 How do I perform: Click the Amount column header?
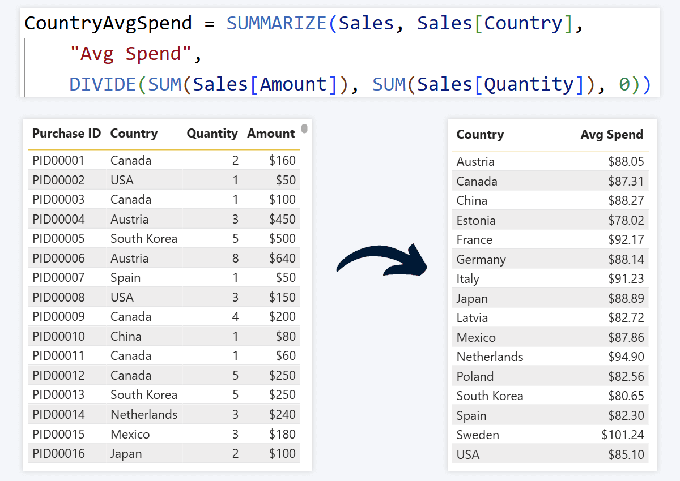click(271, 134)
